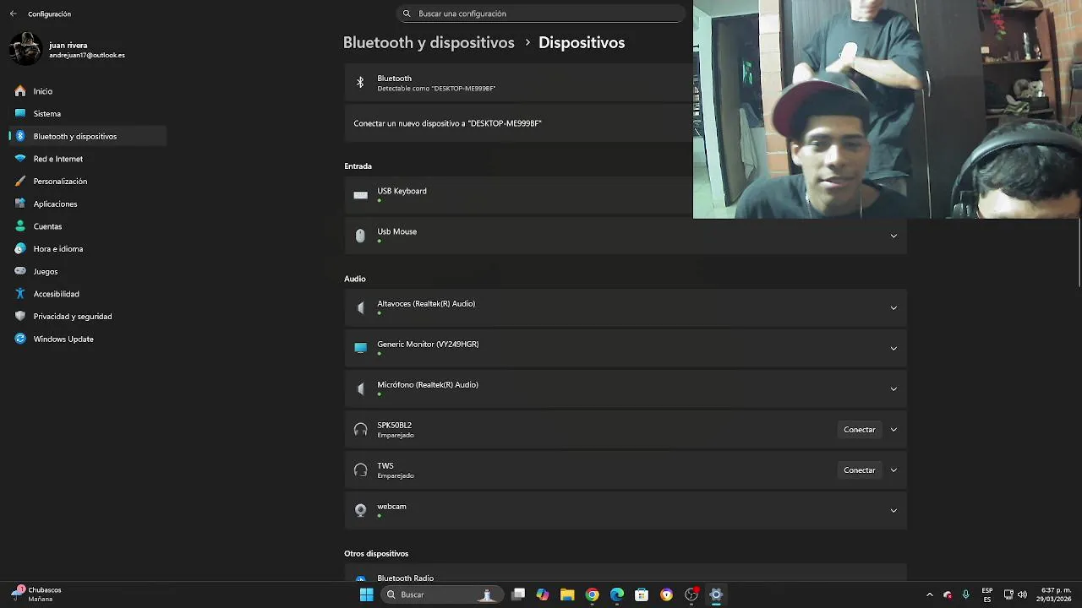Click the Hora e idioma globe icon
Viewport: 1082px width, 608px height.
click(x=20, y=248)
